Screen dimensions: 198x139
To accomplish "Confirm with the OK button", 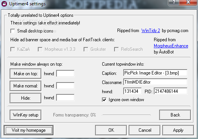I will point(111,130).
